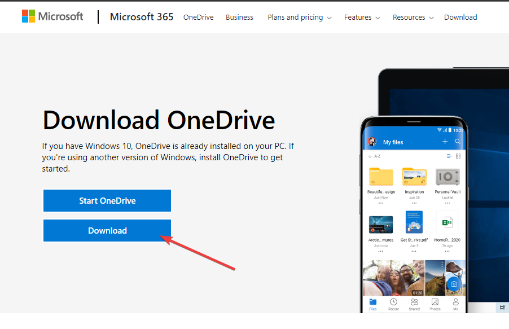Viewport: 509px width, 329px height.
Task: Open the Arctic...ntures presentation thumbnail
Action: tap(381, 225)
